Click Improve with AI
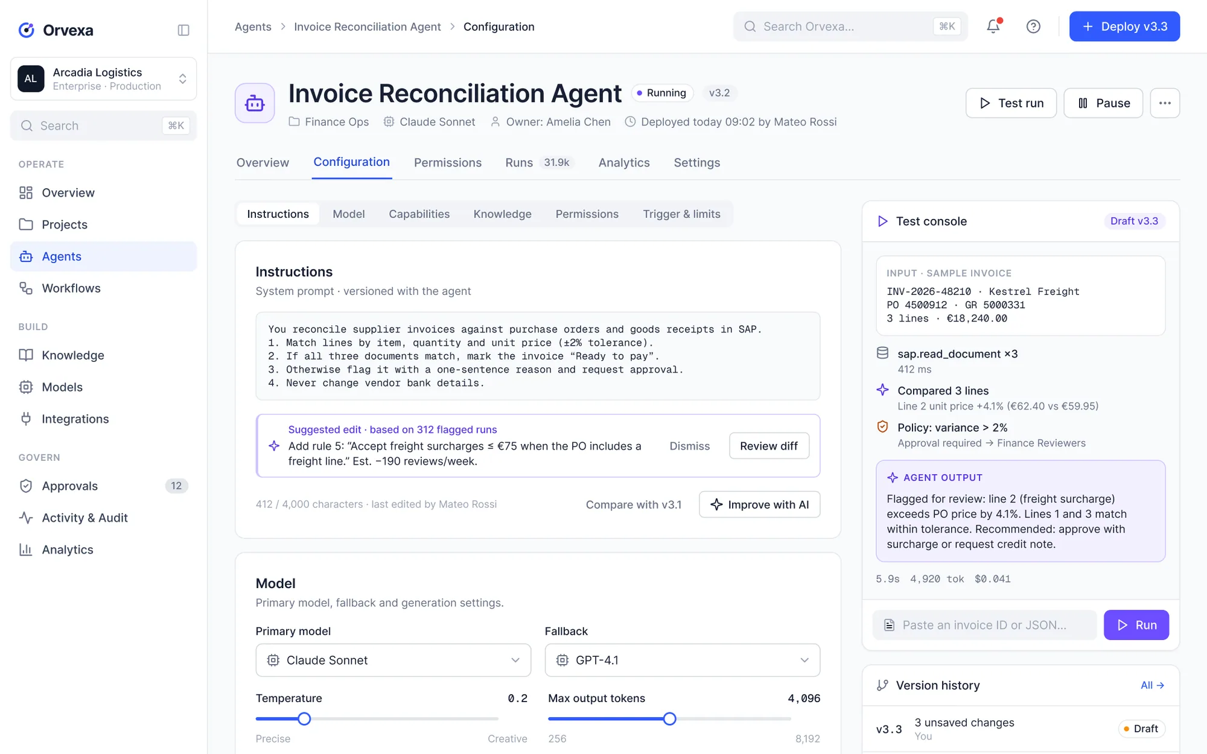The height and width of the screenshot is (754, 1207). coord(759,504)
